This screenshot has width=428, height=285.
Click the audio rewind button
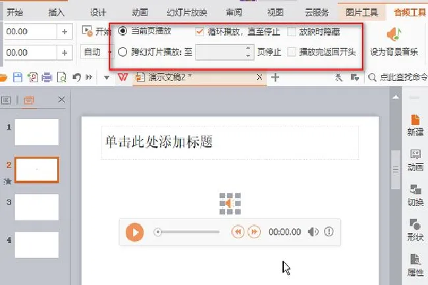click(238, 232)
